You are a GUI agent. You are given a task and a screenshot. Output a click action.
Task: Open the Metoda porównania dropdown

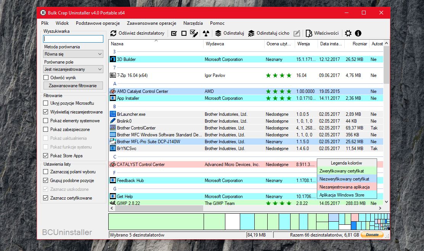click(x=73, y=54)
